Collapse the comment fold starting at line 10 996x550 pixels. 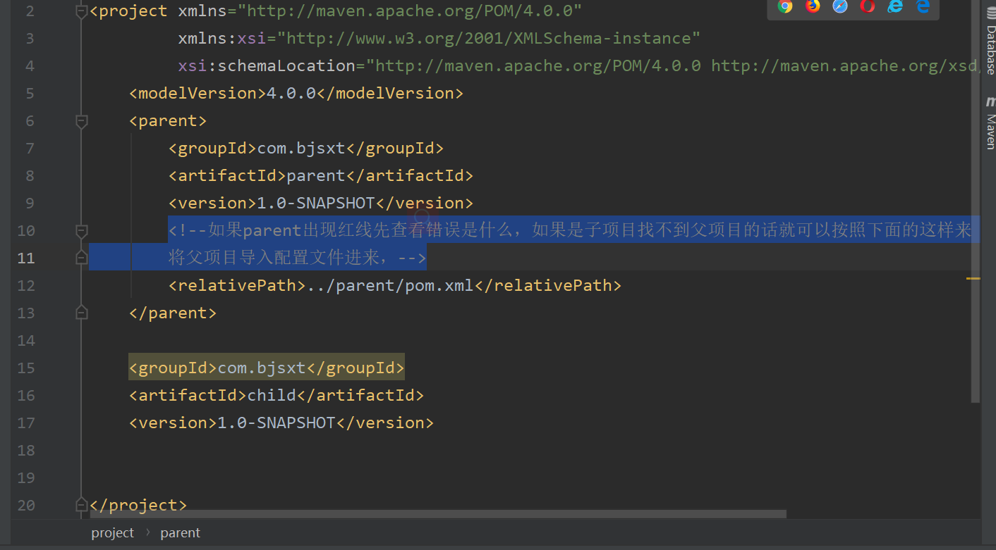point(82,231)
